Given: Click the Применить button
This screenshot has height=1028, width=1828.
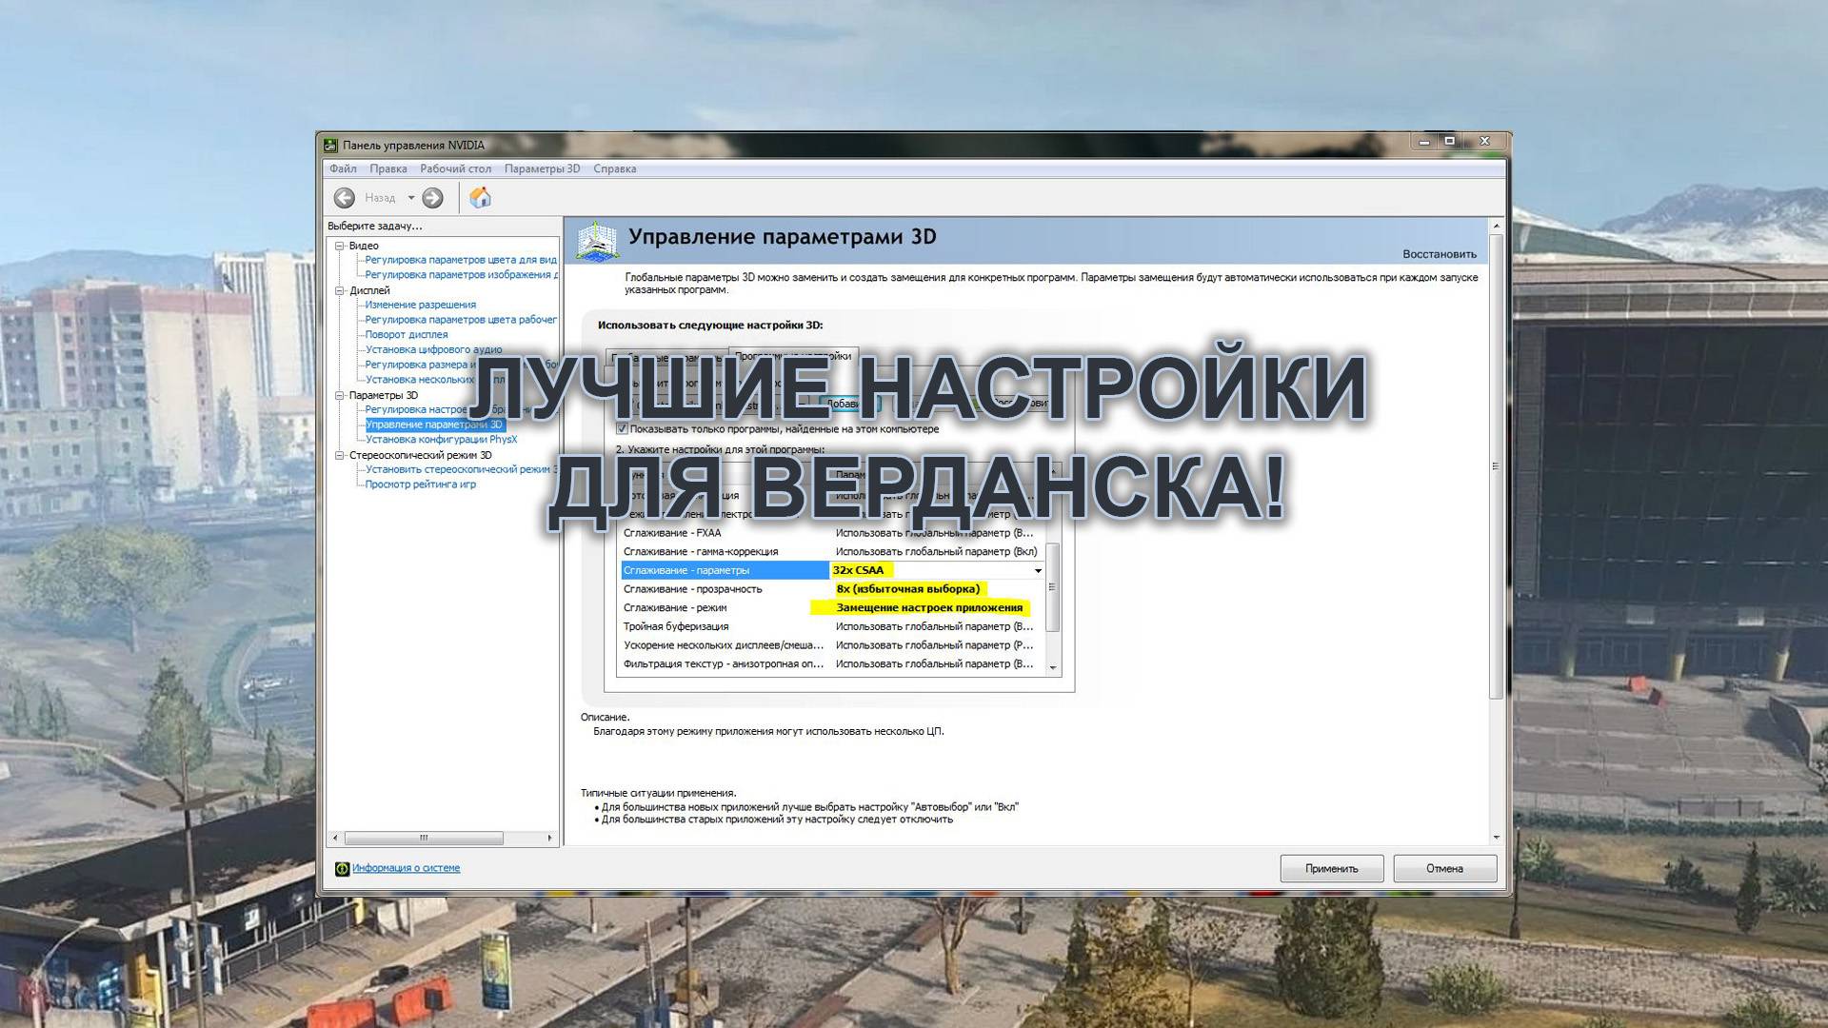Looking at the screenshot, I should point(1331,868).
